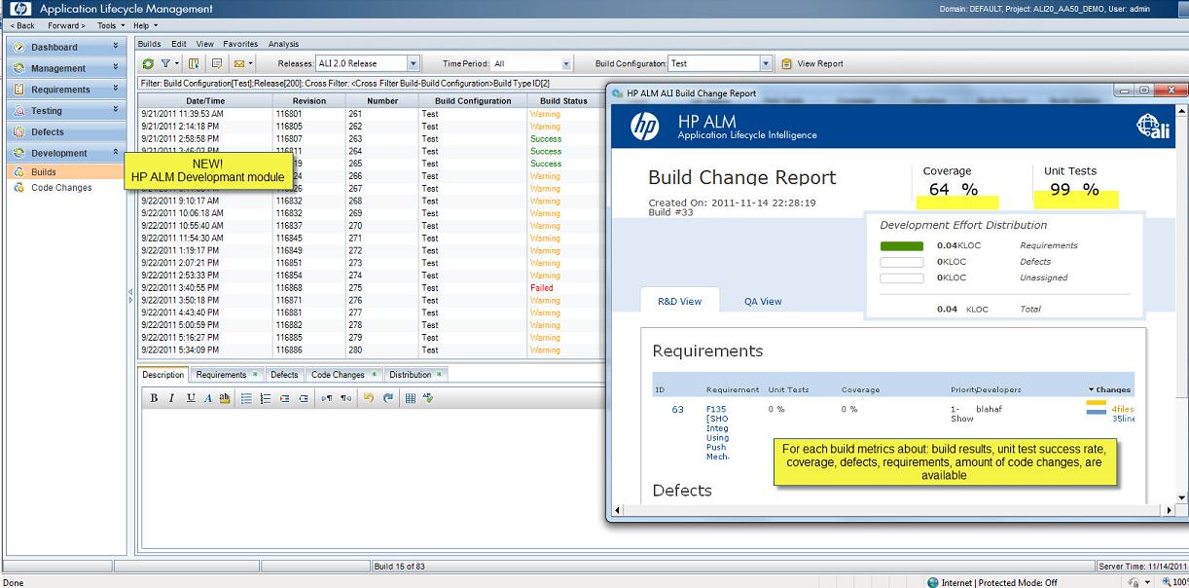Click the View Report icon

[786, 63]
